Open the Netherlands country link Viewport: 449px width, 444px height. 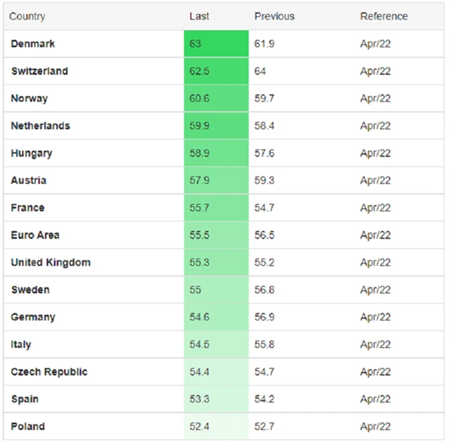tap(41, 126)
